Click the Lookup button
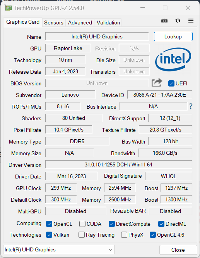Viewport: 200px width, 258px height. [x=173, y=36]
